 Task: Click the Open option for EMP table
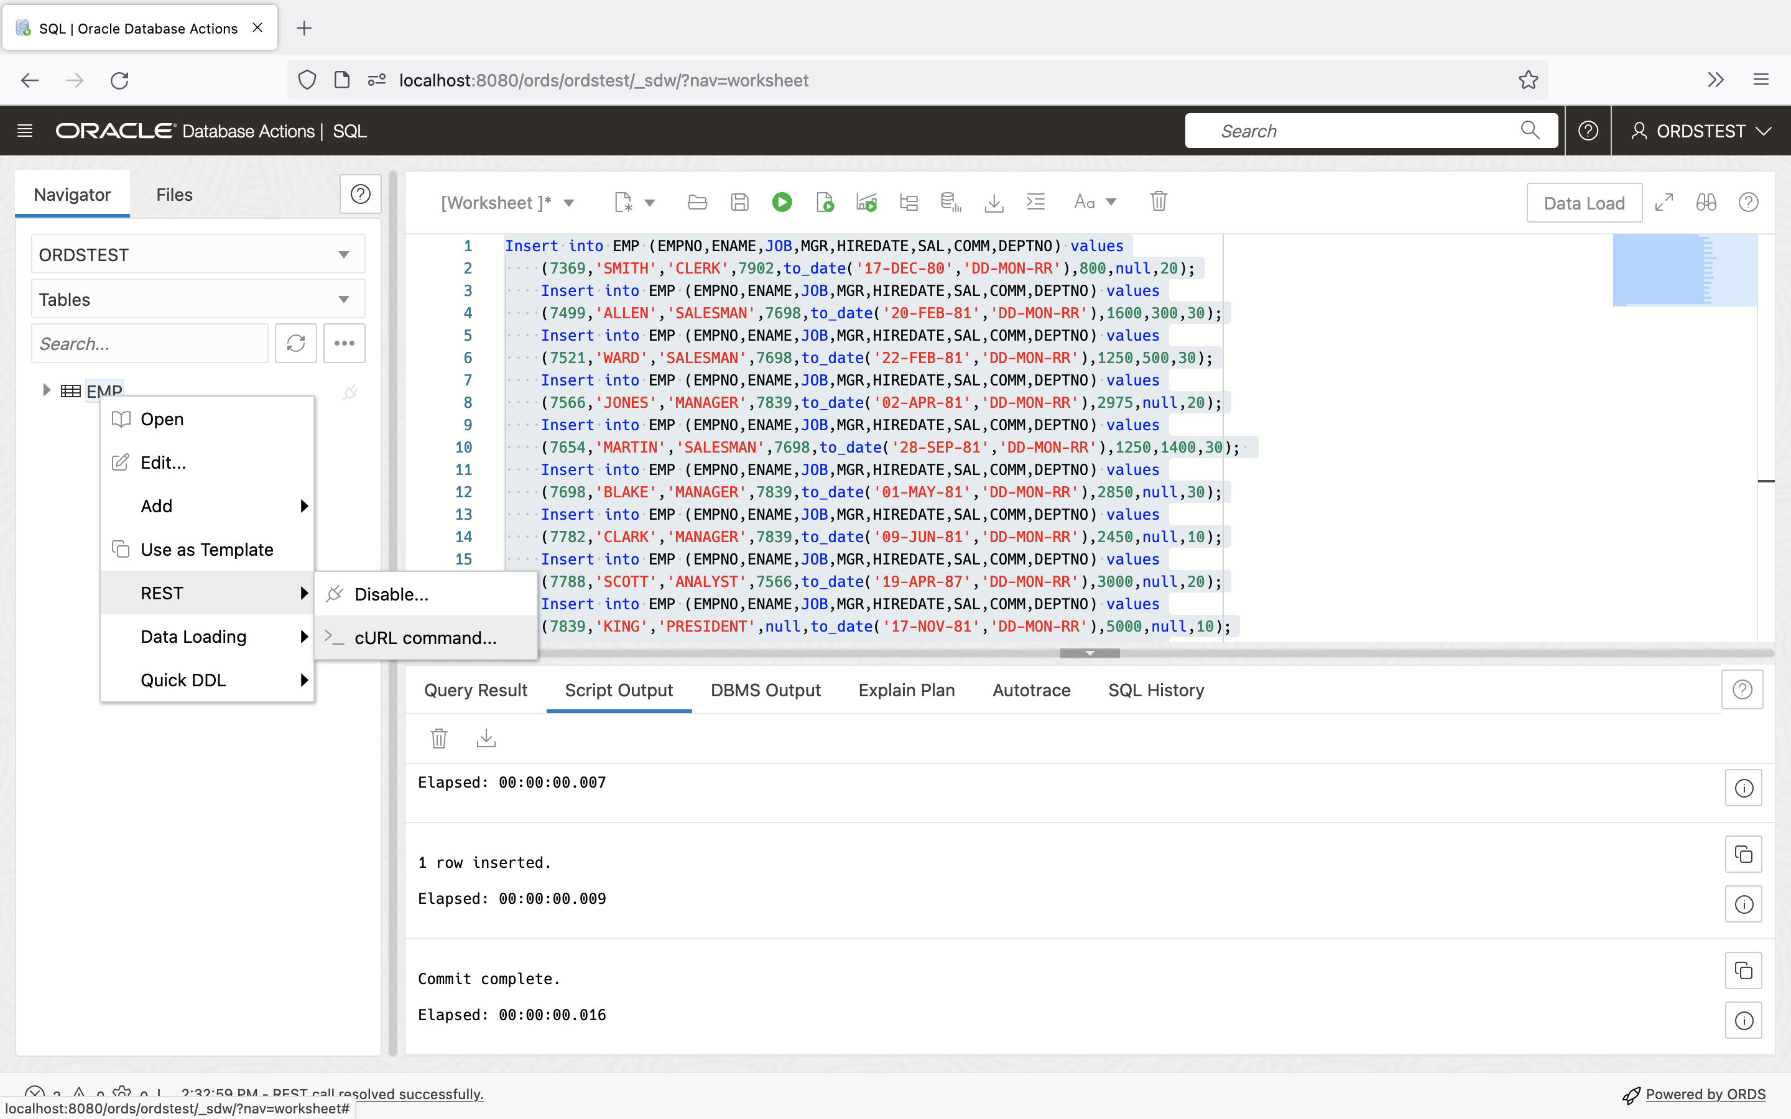coord(162,419)
